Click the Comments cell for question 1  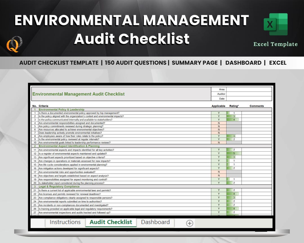tap(256, 113)
